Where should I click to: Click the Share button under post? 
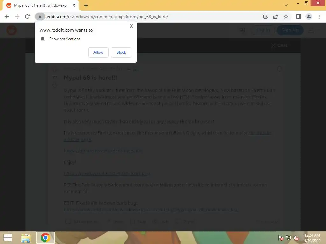coord(115,221)
